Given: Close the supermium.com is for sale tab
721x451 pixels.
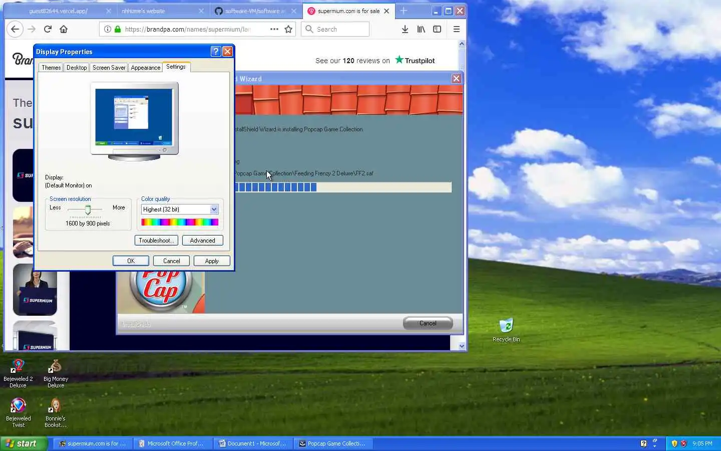Looking at the screenshot, I should coord(387,11).
